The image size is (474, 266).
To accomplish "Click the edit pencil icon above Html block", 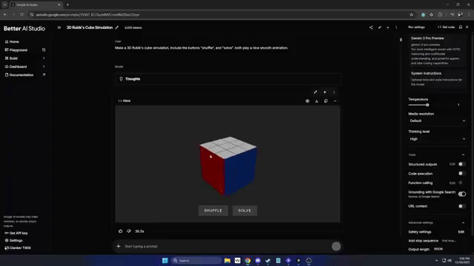I will tap(316, 92).
